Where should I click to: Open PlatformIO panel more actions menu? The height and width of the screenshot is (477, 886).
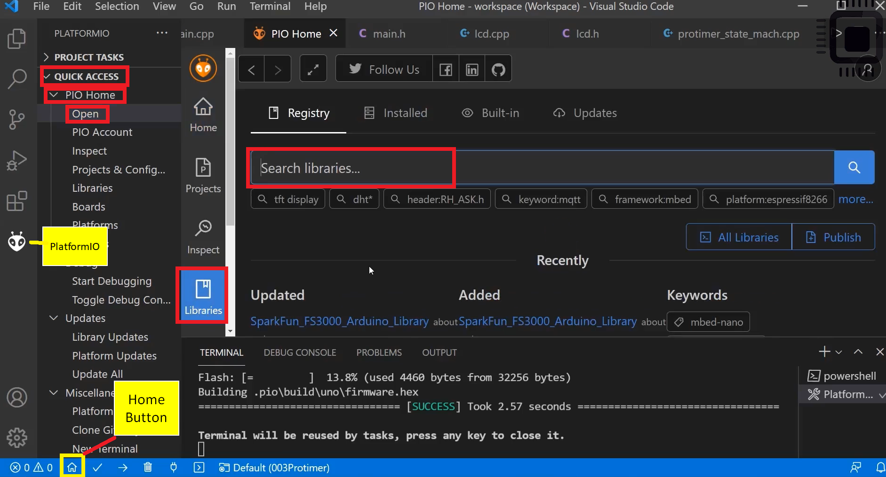pos(162,33)
